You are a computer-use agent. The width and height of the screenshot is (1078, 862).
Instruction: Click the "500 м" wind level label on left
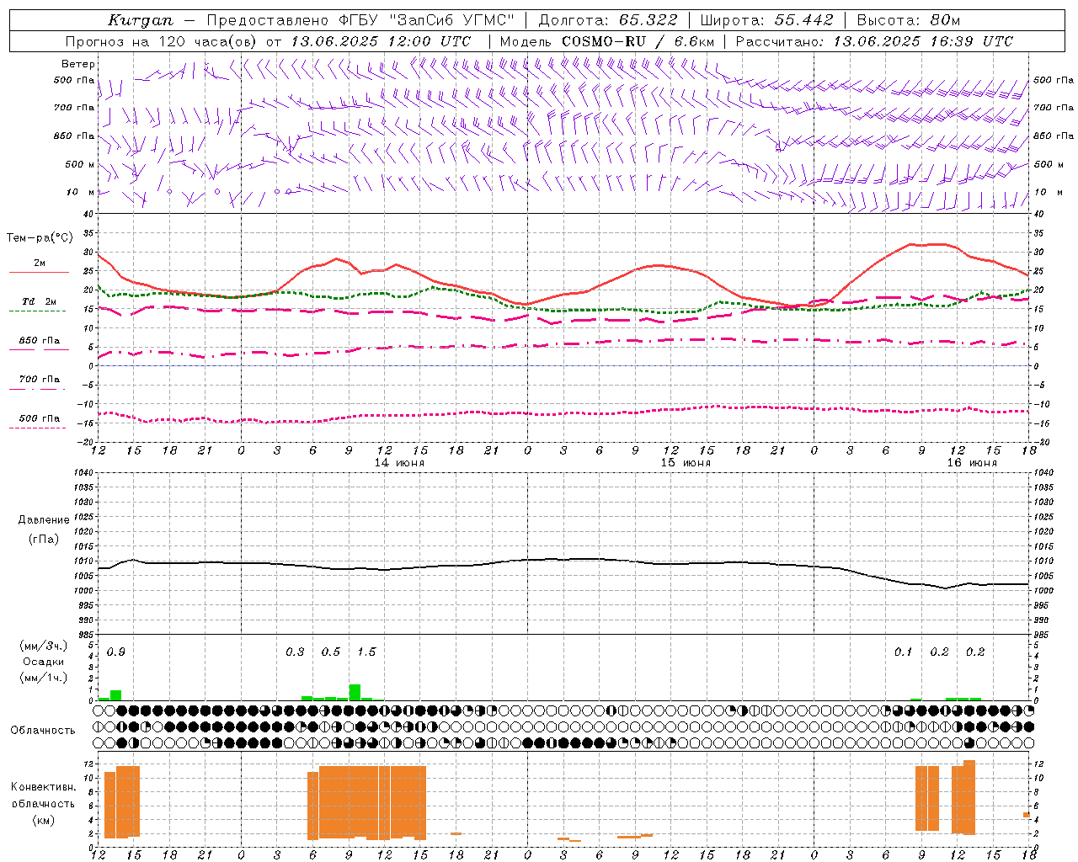pyautogui.click(x=80, y=164)
